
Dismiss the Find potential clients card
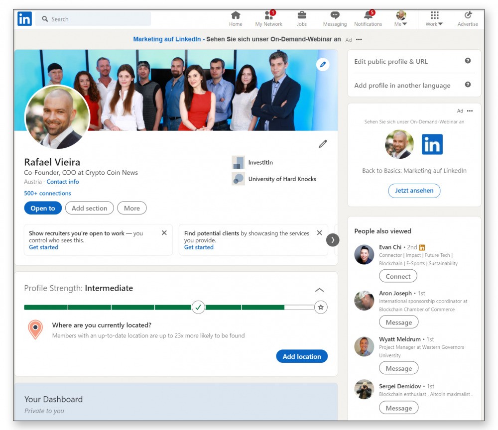[320, 232]
